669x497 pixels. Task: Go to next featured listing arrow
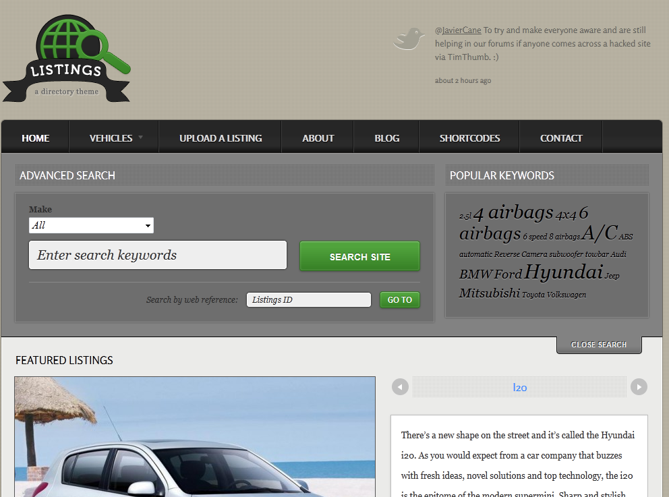click(639, 387)
